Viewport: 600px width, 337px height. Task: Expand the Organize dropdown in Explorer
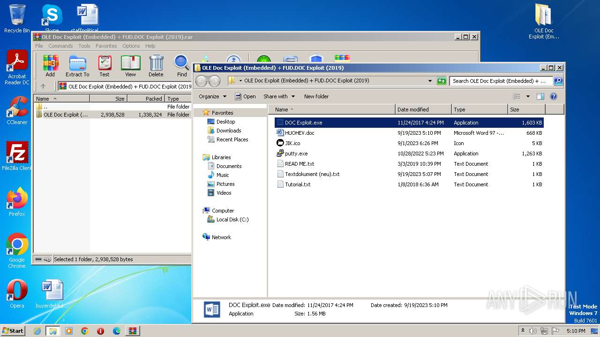pos(212,96)
